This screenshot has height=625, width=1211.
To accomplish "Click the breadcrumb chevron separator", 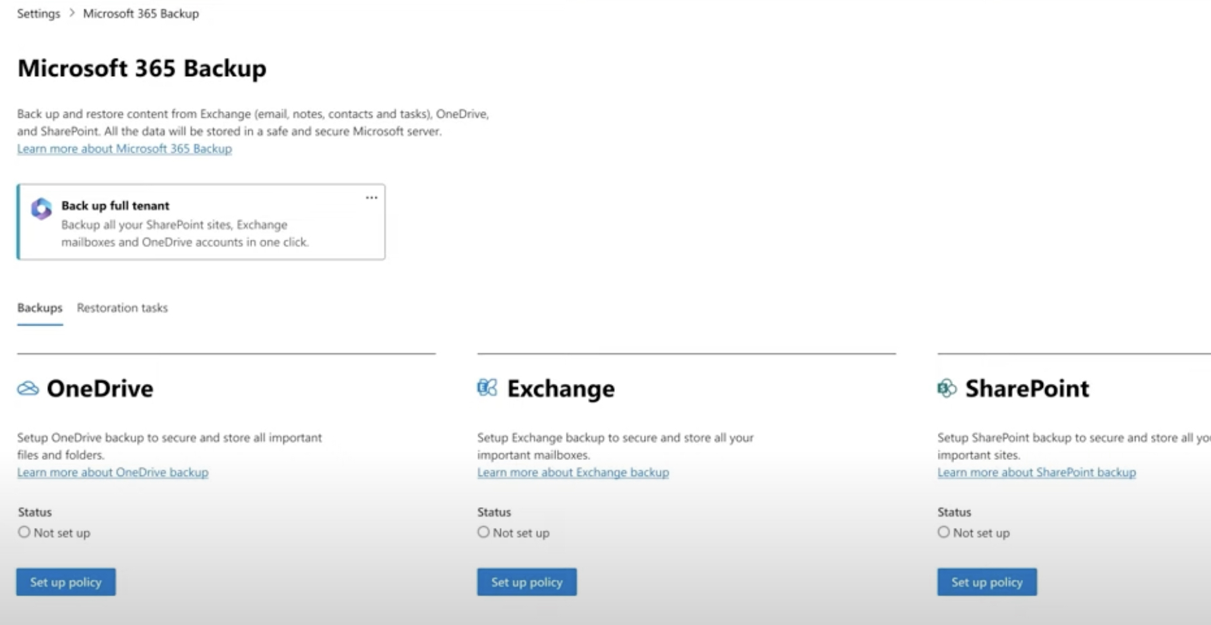I will (71, 13).
